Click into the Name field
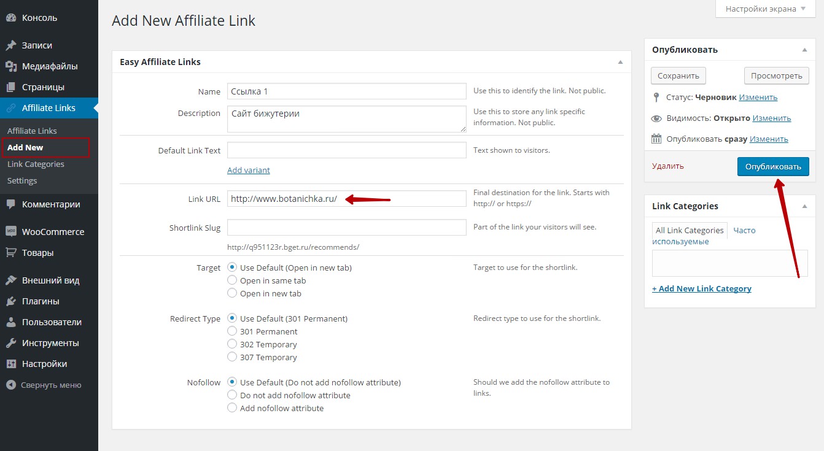Viewport: 824px width, 451px height. (347, 91)
